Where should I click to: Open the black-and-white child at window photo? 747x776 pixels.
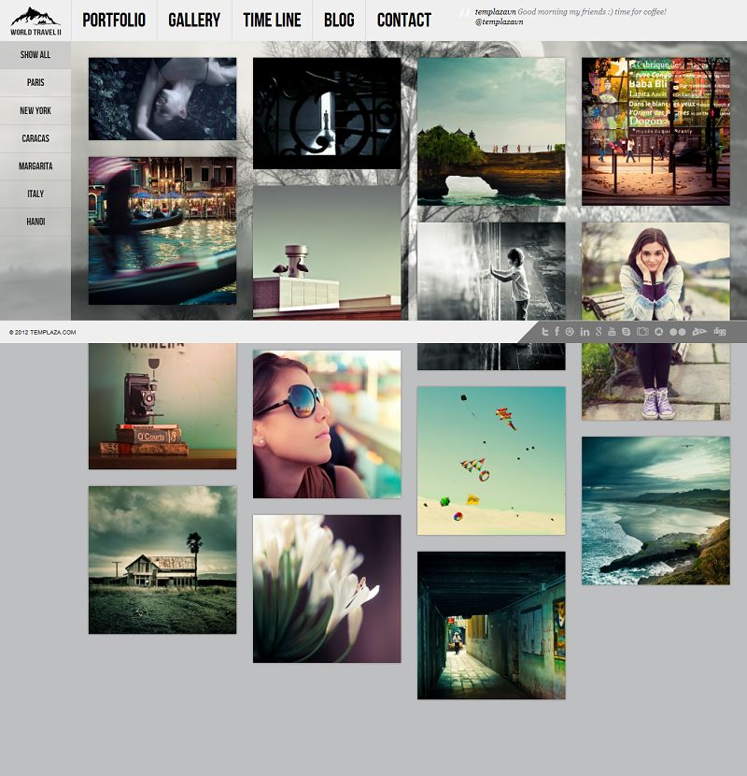(x=491, y=271)
